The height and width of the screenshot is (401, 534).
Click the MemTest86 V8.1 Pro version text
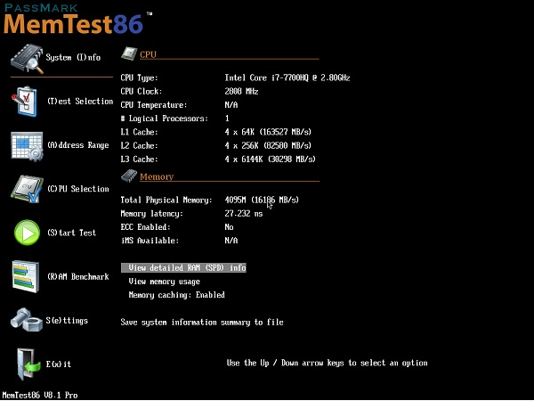pyautogui.click(x=40, y=395)
